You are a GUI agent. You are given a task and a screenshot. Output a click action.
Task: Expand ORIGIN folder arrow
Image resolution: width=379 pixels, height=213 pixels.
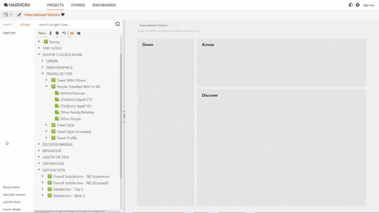(x=43, y=61)
